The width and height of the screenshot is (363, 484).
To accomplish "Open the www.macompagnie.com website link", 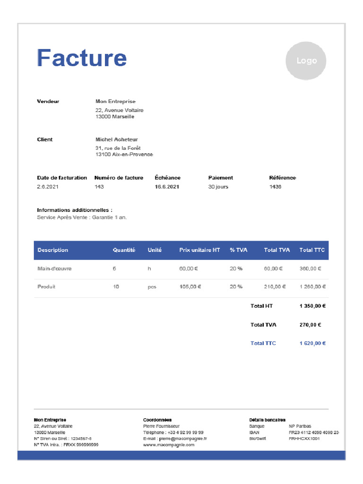I will click(x=169, y=445).
